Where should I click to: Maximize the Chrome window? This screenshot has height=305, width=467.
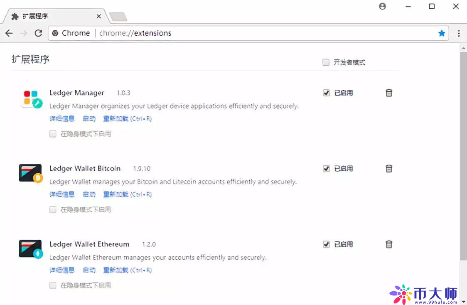point(432,6)
